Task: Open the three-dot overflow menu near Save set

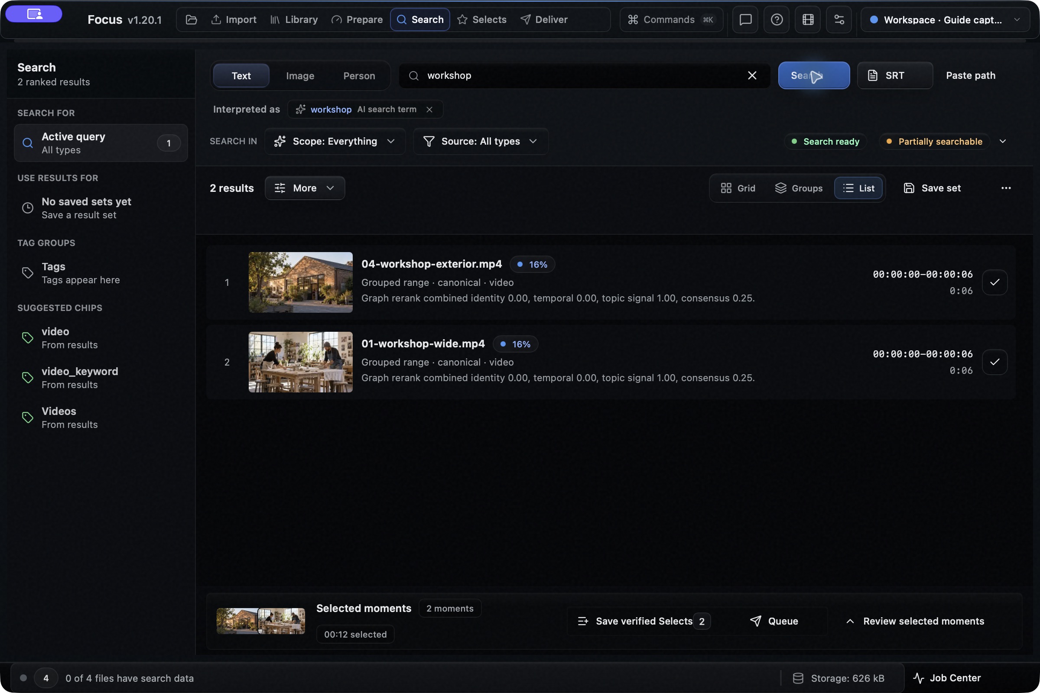Action: pyautogui.click(x=1006, y=188)
